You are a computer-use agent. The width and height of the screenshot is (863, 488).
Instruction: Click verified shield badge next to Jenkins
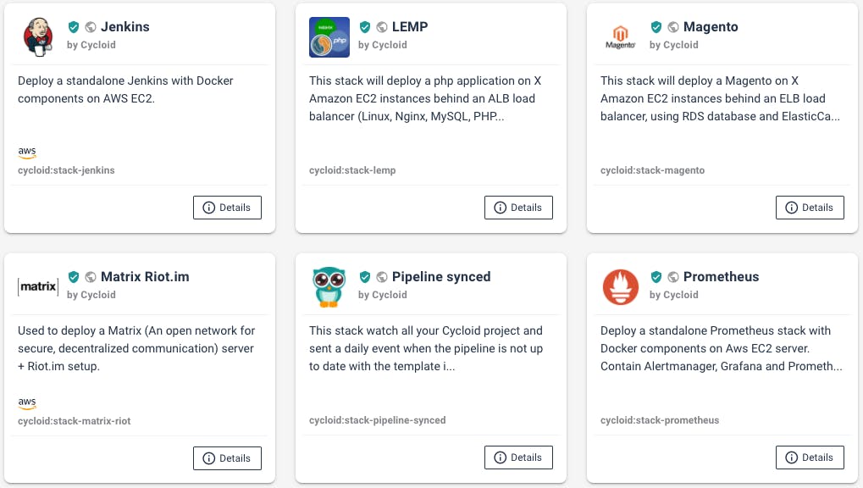coord(74,27)
